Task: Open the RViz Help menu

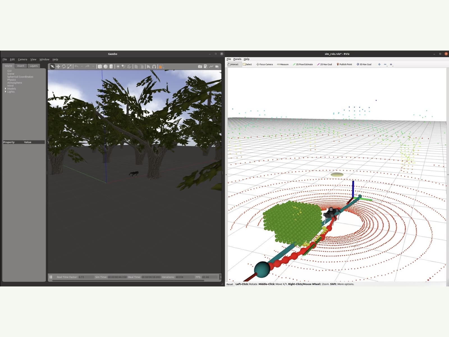Action: [x=246, y=59]
